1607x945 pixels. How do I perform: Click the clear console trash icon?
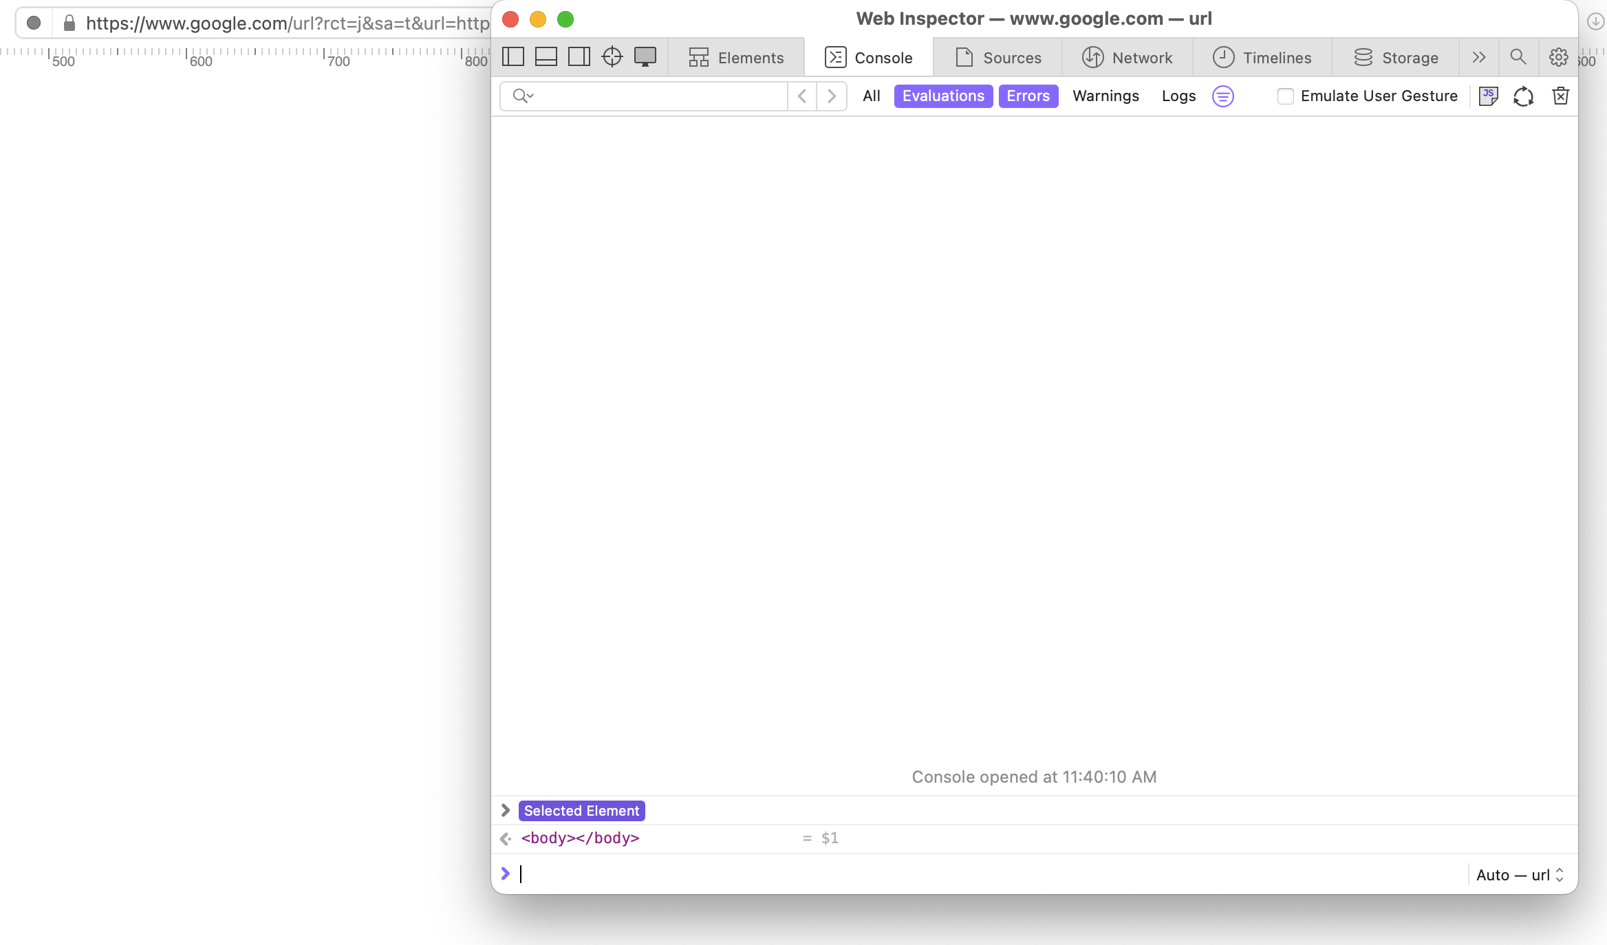coord(1560,96)
